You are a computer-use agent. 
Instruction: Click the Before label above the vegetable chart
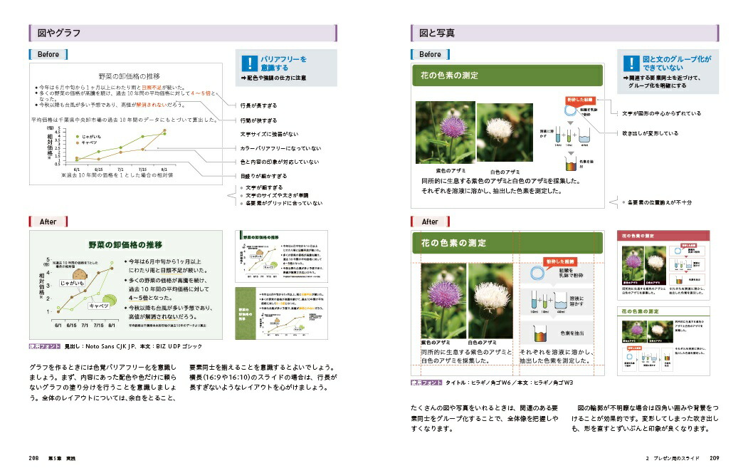[x=48, y=54]
